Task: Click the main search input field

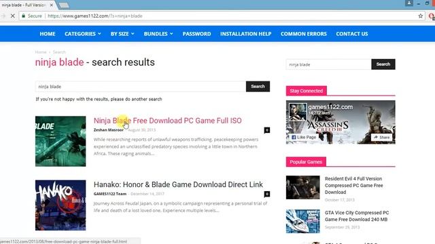Action: 141,87
